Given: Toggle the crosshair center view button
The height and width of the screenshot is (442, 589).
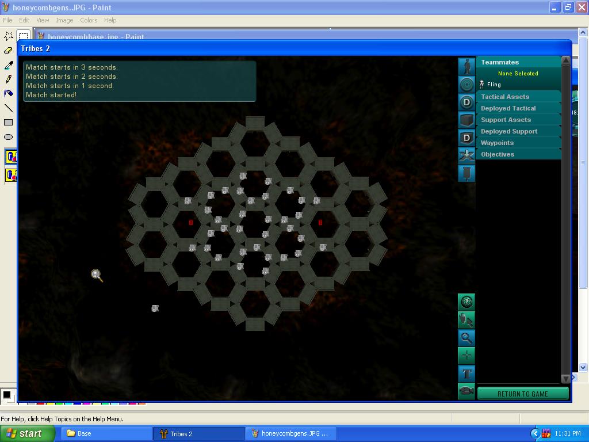Looking at the screenshot, I should (466, 356).
